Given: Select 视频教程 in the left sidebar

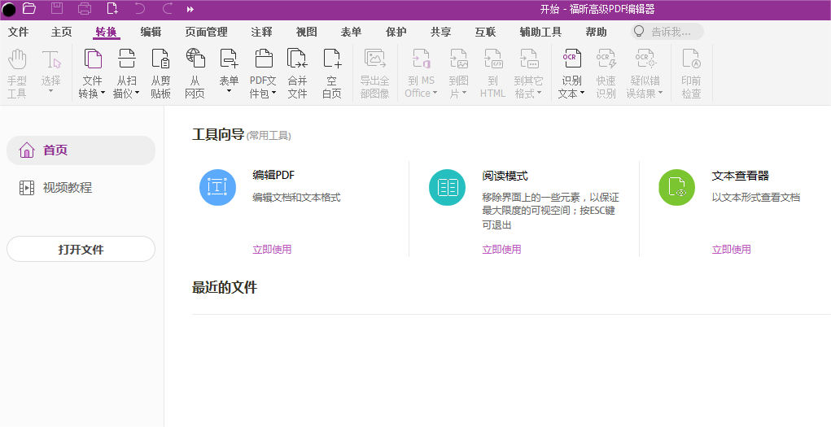Looking at the screenshot, I should click(68, 188).
